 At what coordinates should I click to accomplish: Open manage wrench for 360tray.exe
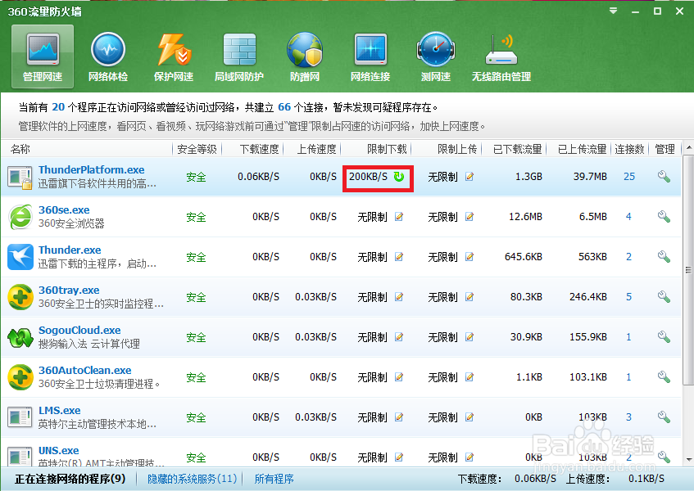point(664,297)
